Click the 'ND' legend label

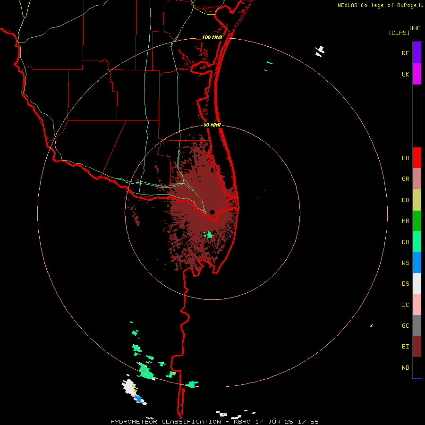[x=406, y=368]
